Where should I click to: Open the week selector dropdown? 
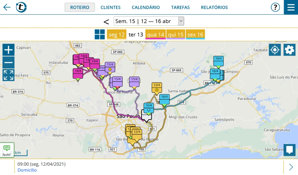(149, 21)
